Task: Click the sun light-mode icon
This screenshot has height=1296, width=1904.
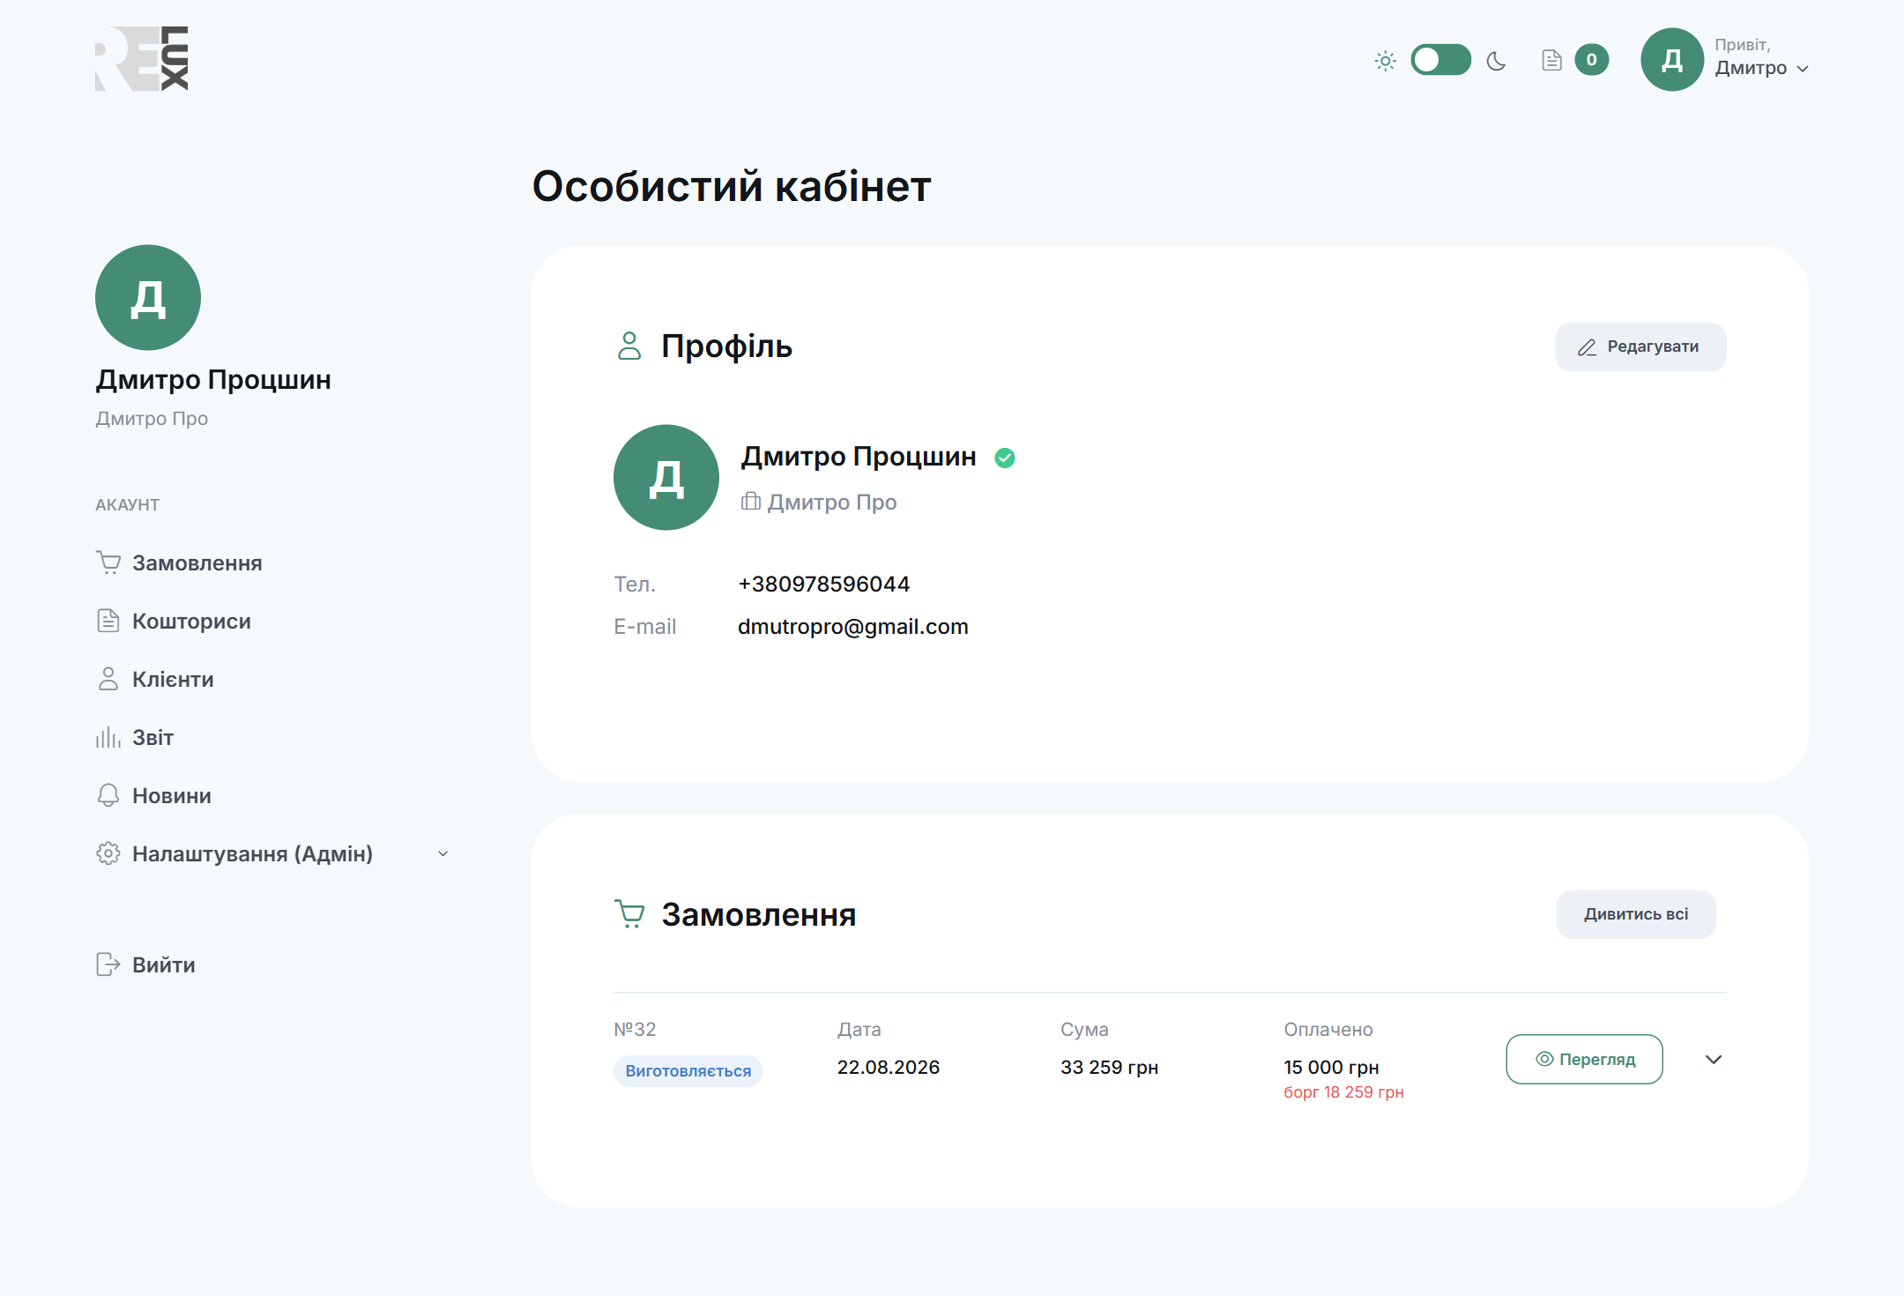Action: tap(1385, 61)
